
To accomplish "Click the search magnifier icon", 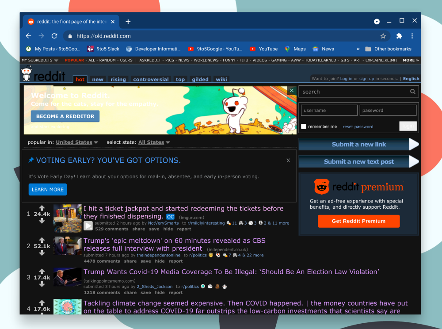I will point(412,92).
